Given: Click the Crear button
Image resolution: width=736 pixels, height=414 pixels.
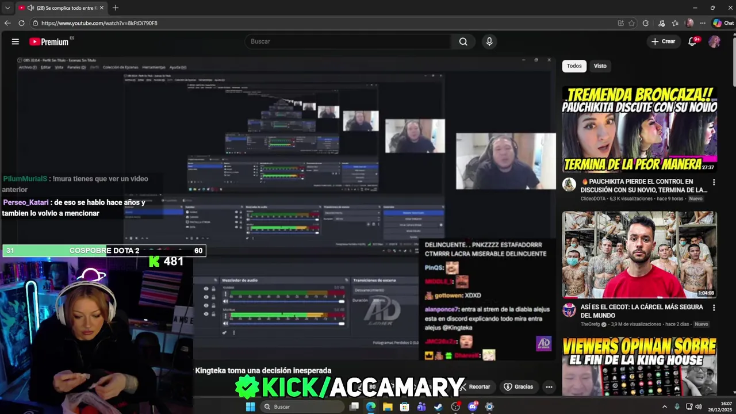Looking at the screenshot, I should [x=663, y=41].
